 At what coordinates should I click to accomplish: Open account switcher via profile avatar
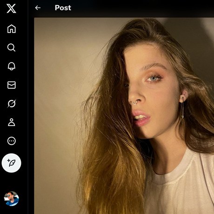click(x=11, y=199)
